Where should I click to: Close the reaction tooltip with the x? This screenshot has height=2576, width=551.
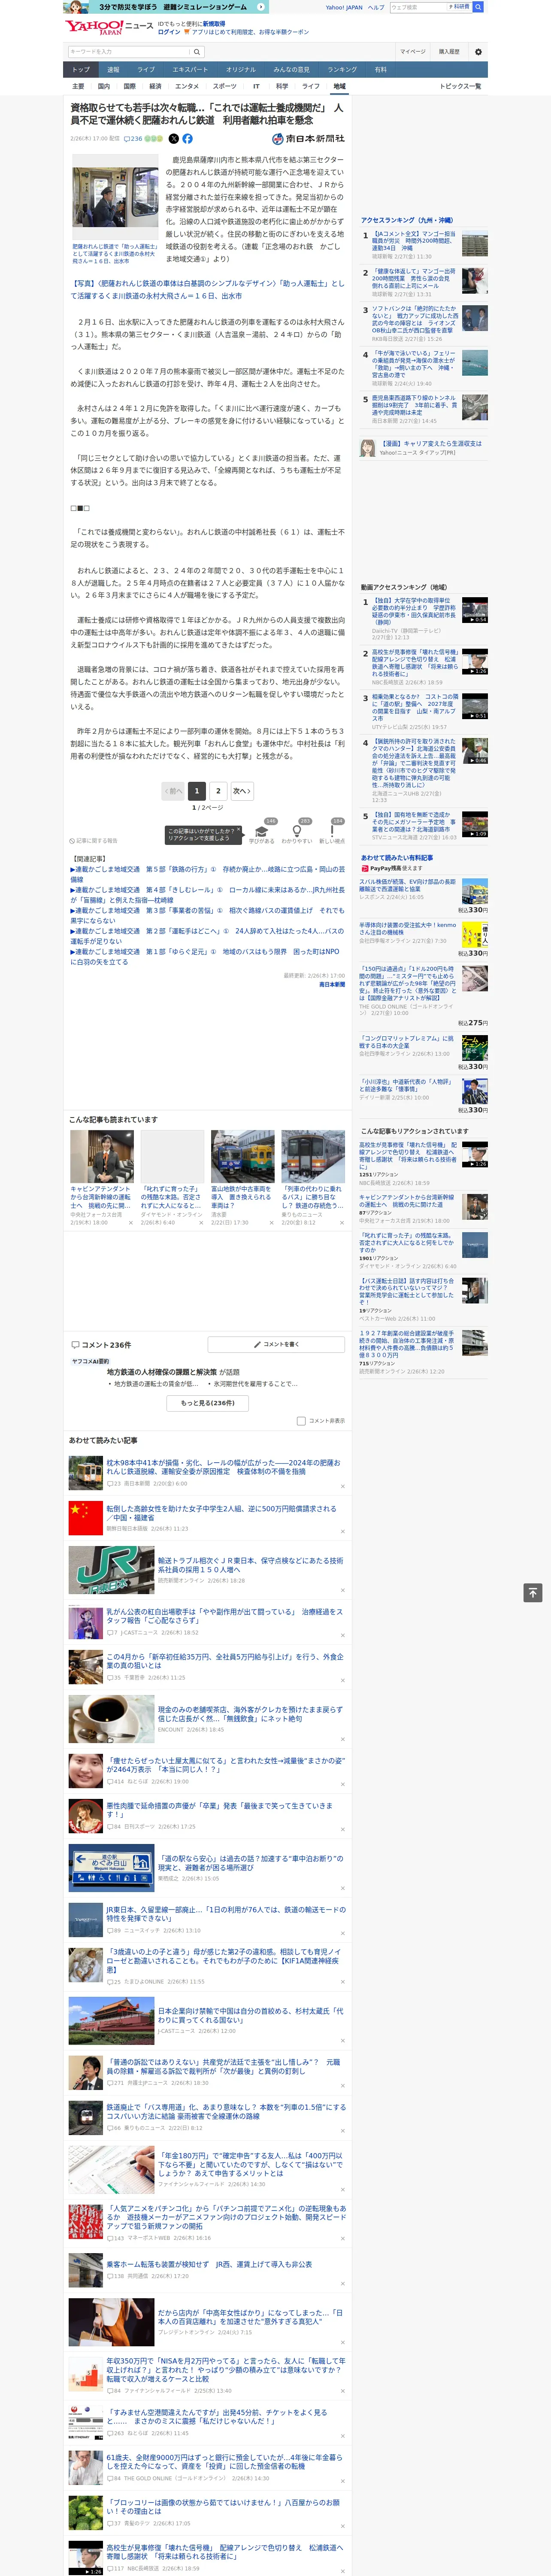239,830
